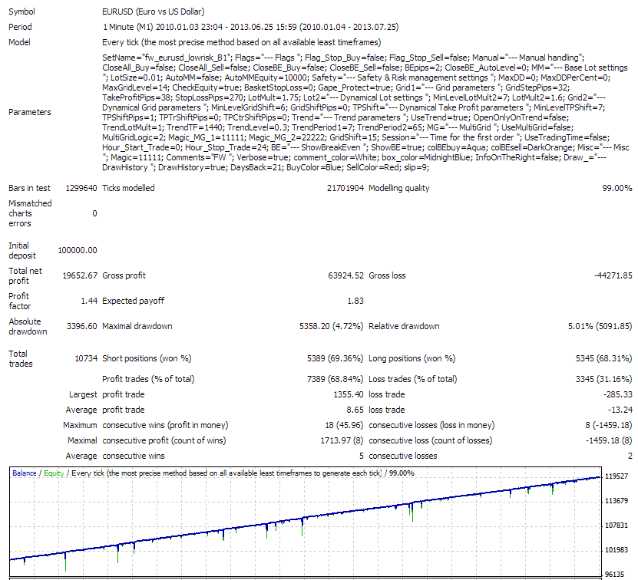Image resolution: width=638 pixels, height=580 pixels.
Task: Click the consecutive losses value 8 (-1459.18)
Action: click(609, 426)
